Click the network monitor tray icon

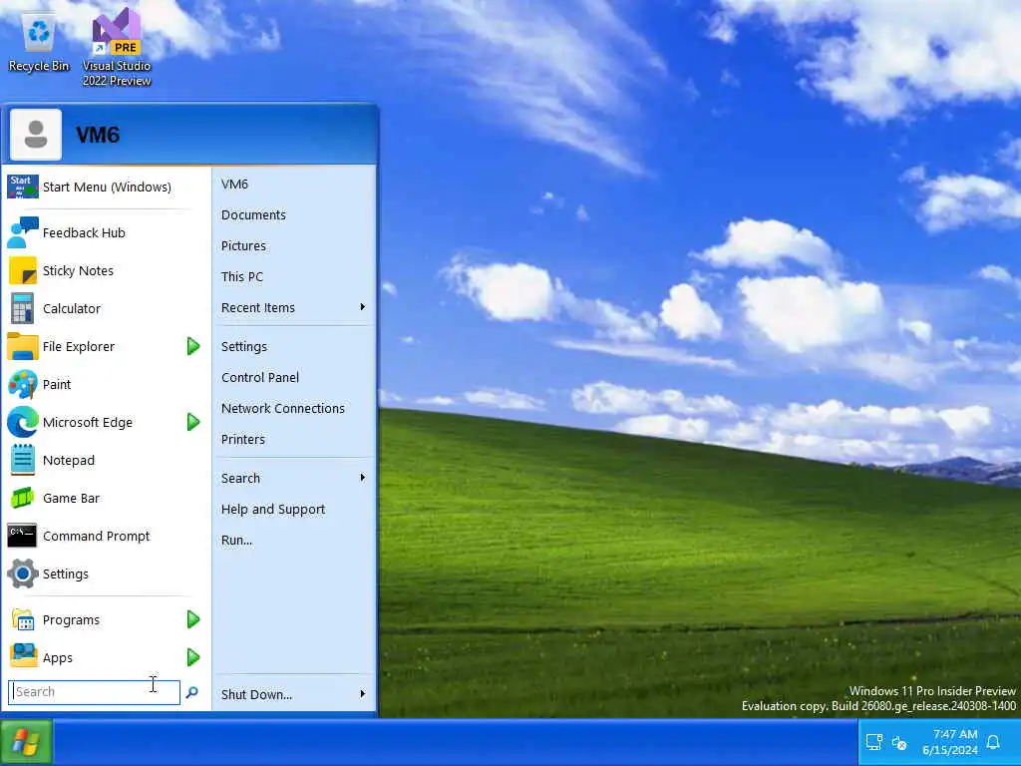873,742
